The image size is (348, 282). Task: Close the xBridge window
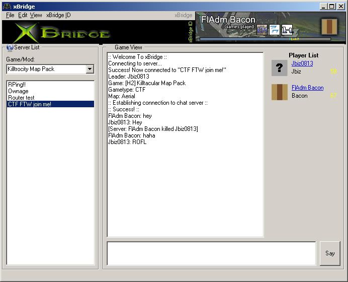[x=341, y=7]
